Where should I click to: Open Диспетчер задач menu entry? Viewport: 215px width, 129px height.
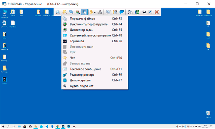(95, 30)
